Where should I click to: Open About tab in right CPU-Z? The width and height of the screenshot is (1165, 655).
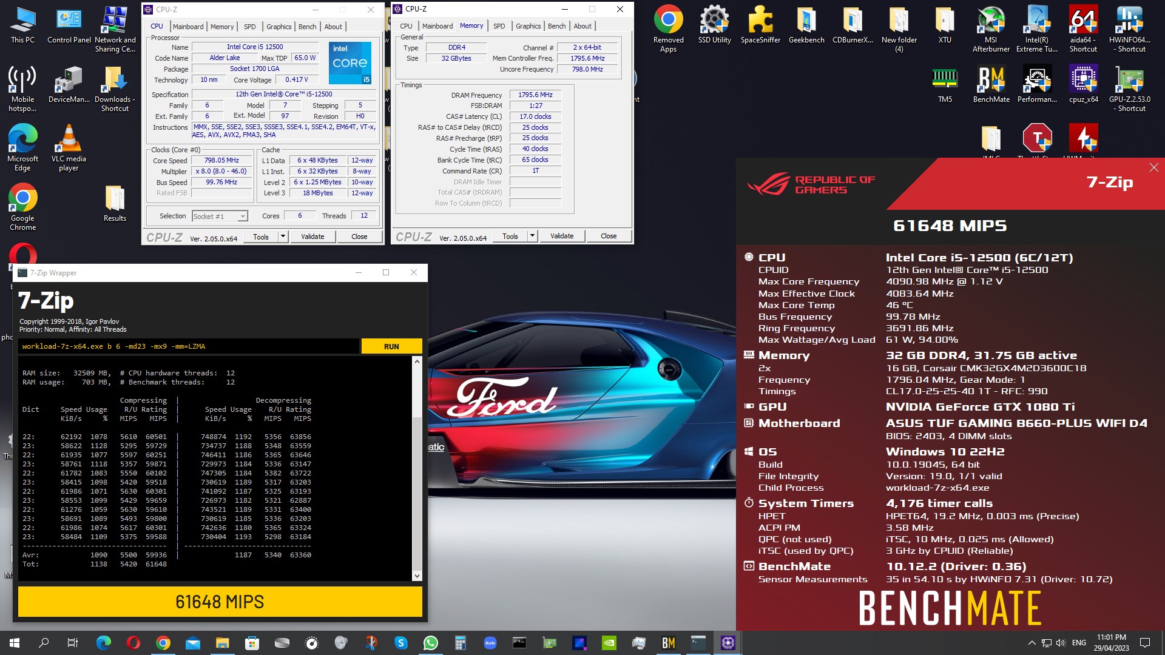pos(582,26)
